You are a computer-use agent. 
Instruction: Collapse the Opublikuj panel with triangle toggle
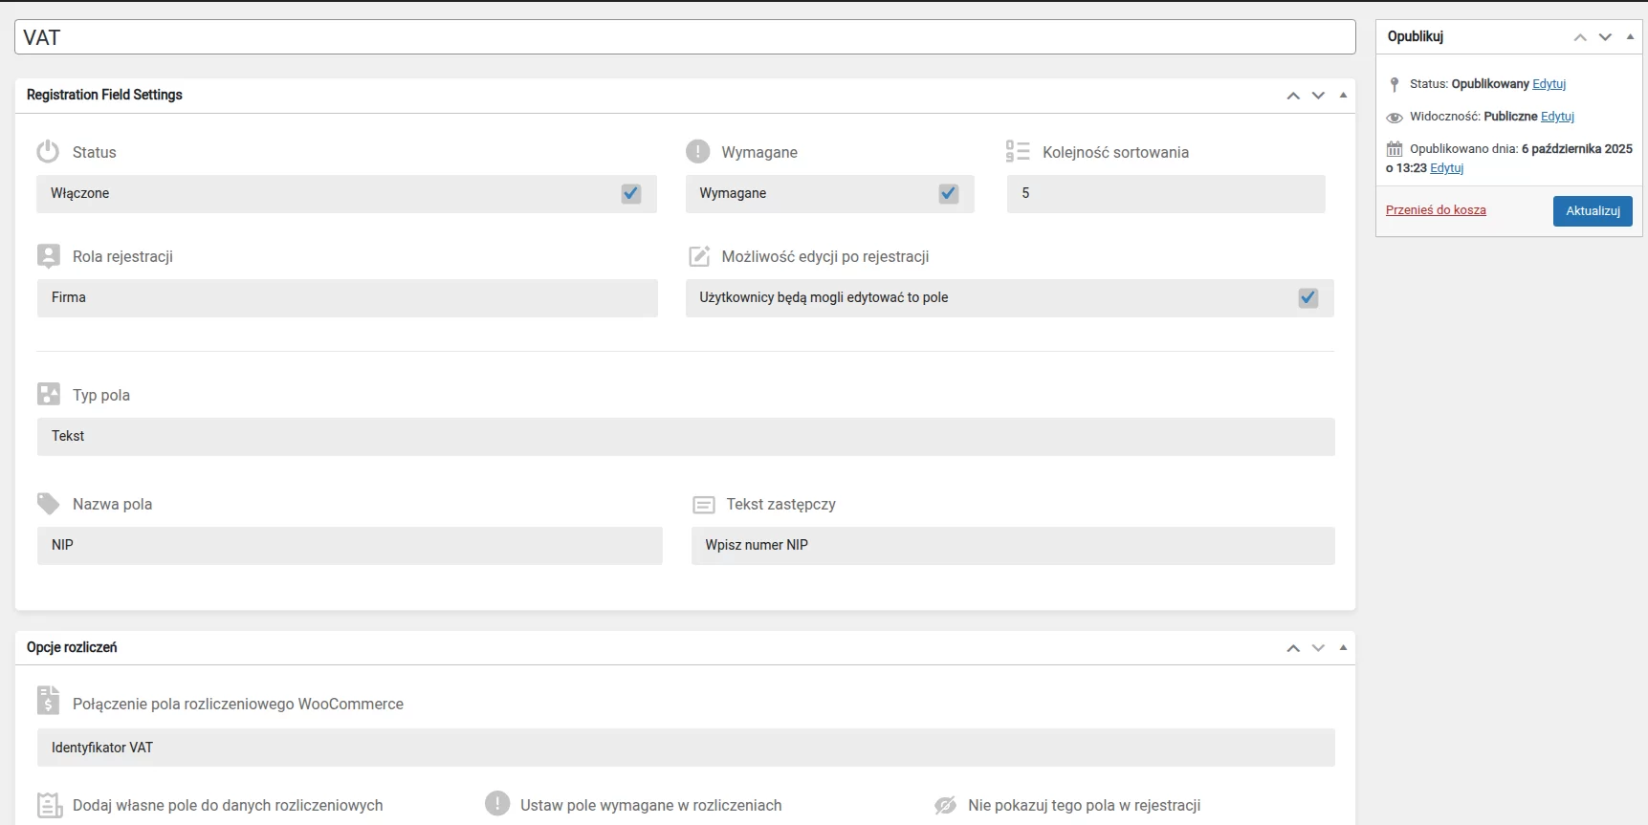1630,36
